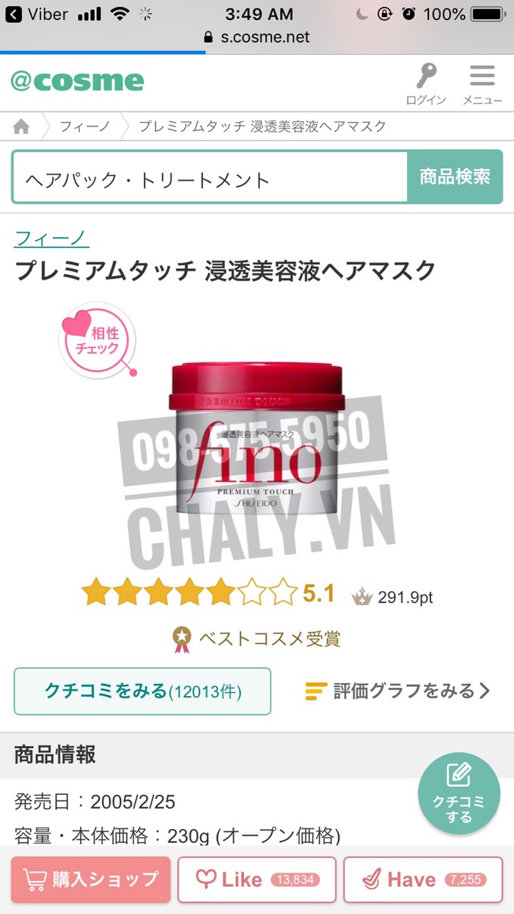Open the フィーノ brand link

tap(51, 238)
